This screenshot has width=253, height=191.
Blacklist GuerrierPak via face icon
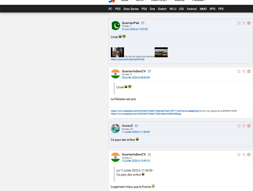pos(244,23)
